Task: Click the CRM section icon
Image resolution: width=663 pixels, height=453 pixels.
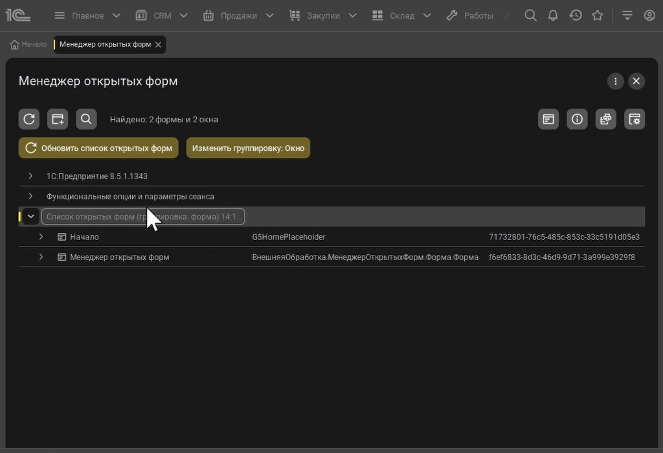Action: tap(140, 16)
